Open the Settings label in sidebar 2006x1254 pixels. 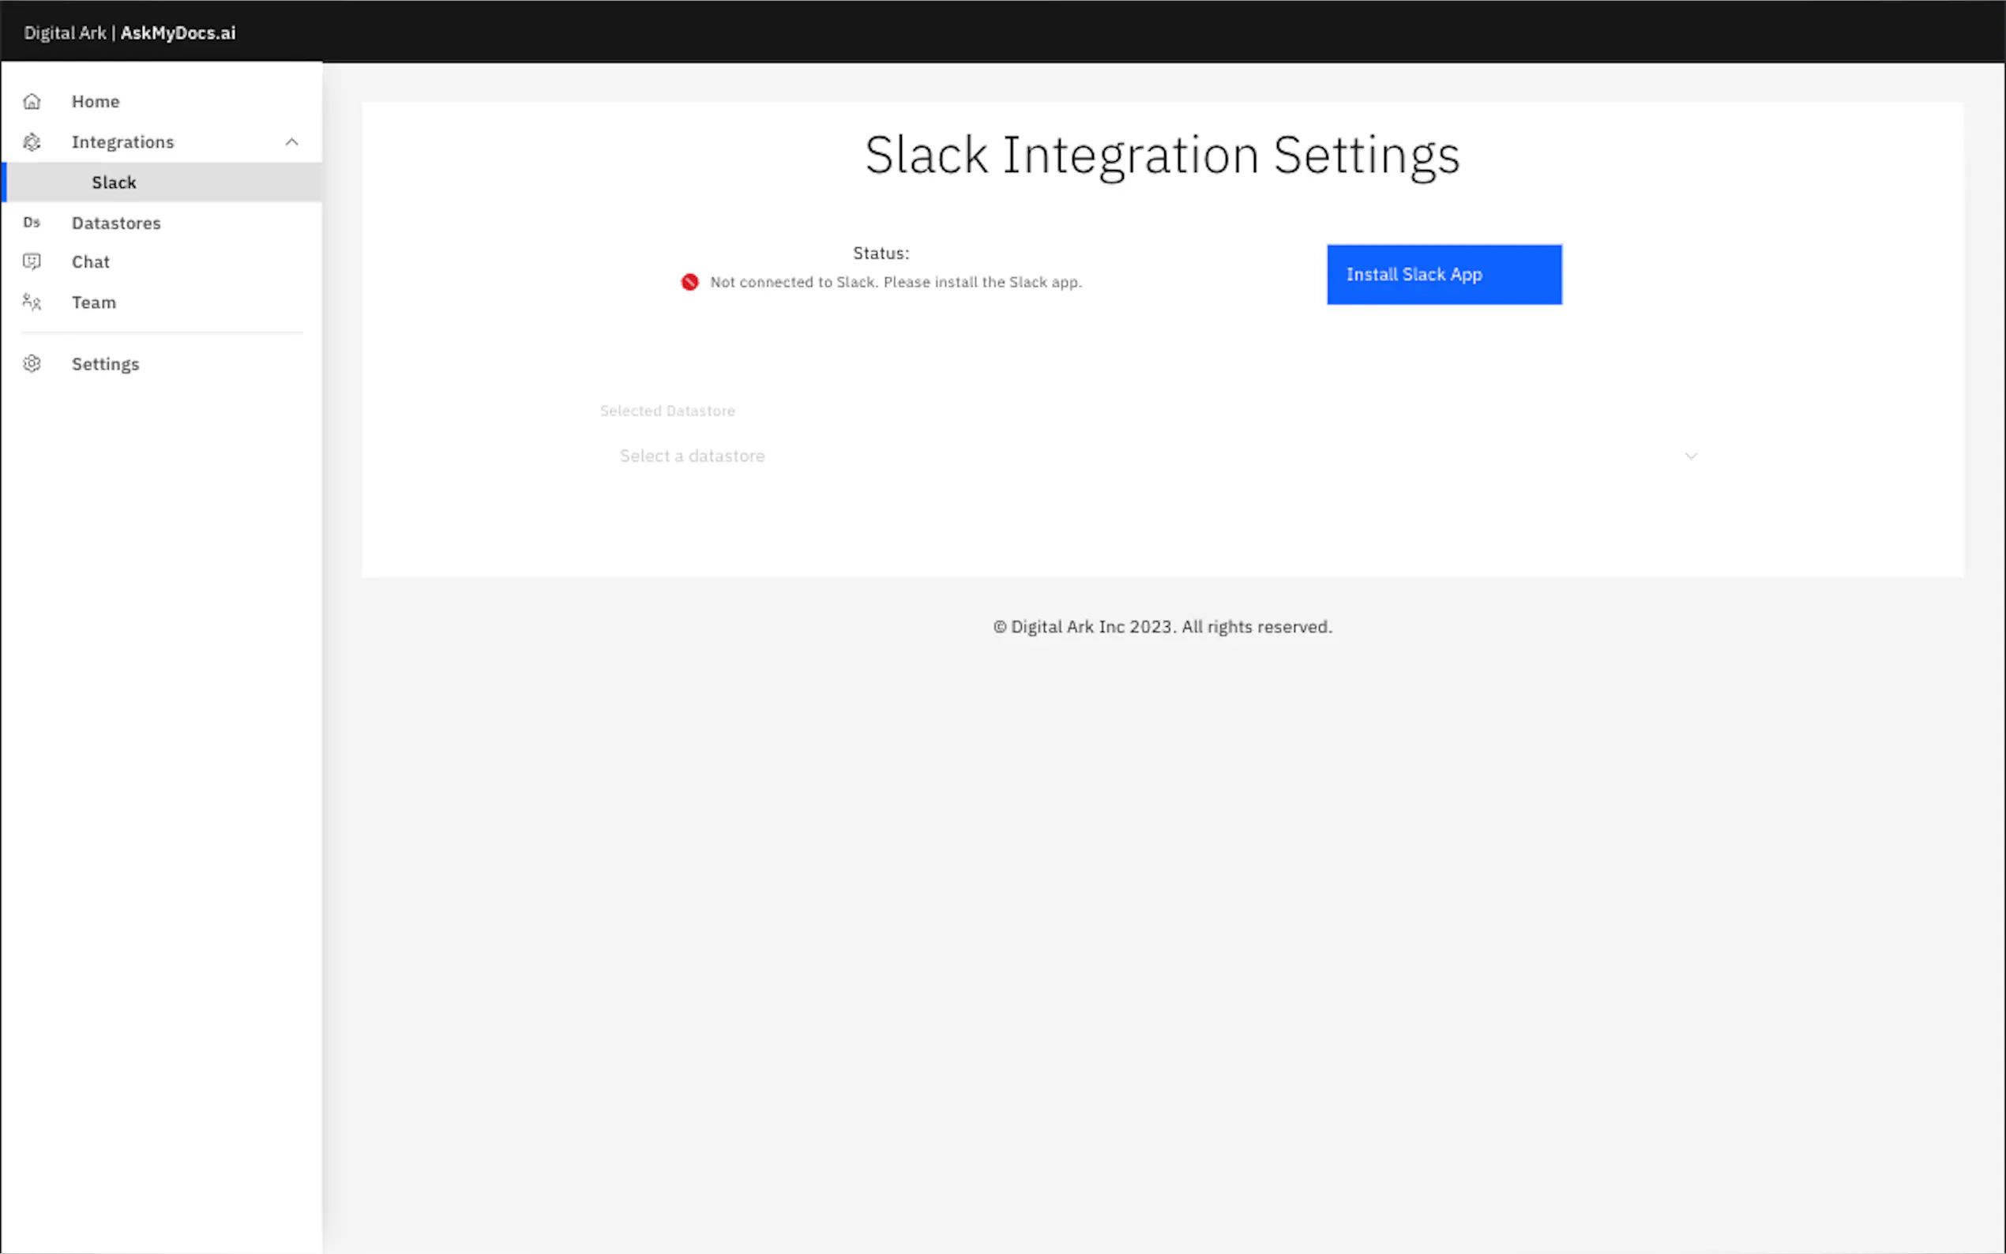click(x=105, y=364)
